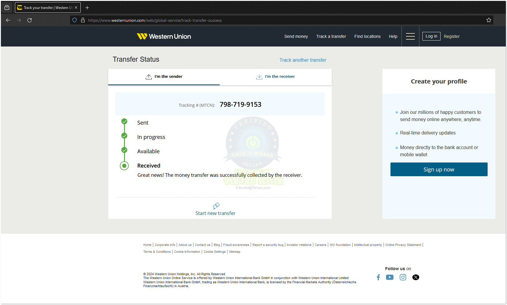Open Help in the navigation
507x305 pixels.
(x=393, y=36)
